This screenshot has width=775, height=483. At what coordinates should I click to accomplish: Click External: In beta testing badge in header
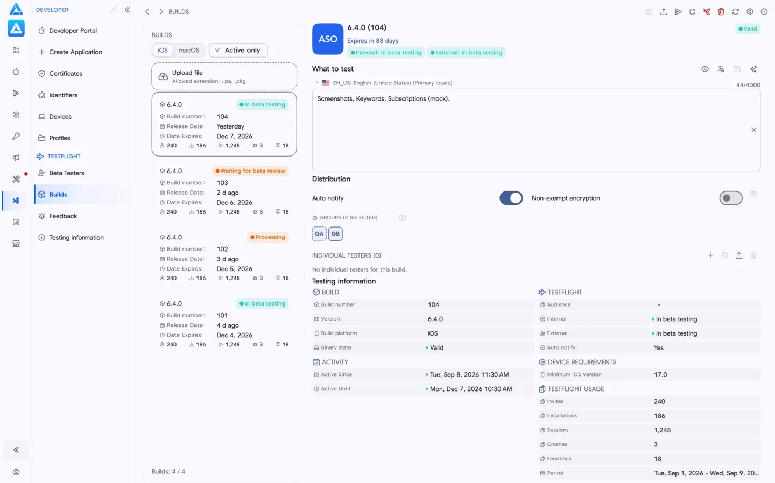pyautogui.click(x=466, y=53)
